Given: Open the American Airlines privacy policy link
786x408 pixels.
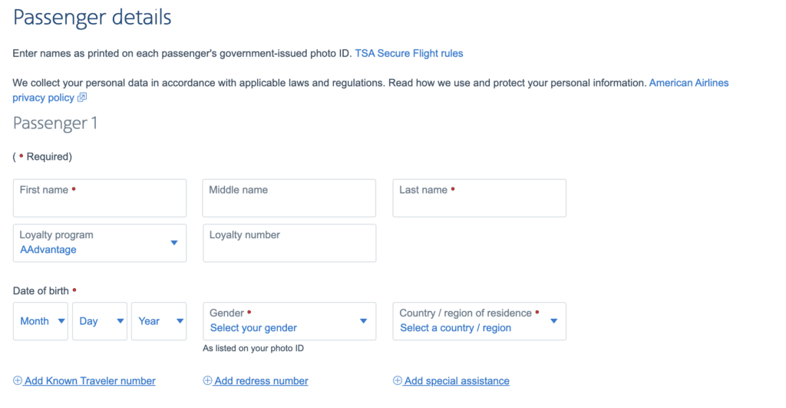Looking at the screenshot, I should pyautogui.click(x=689, y=82).
